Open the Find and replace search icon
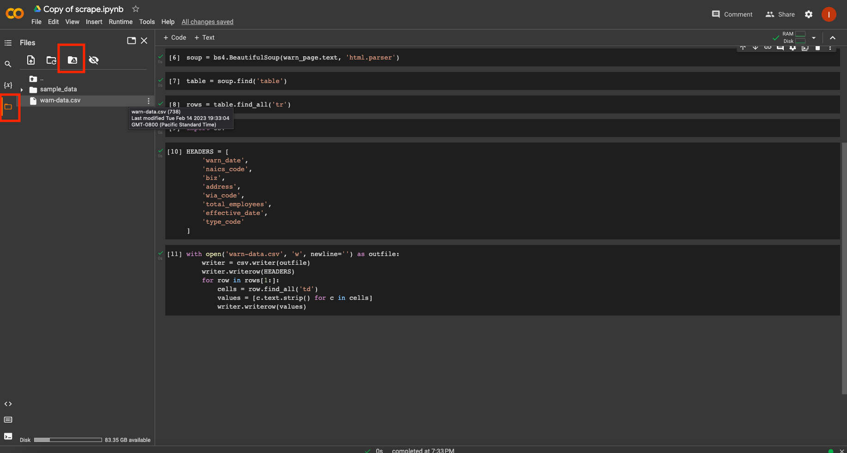847x453 pixels. 8,64
